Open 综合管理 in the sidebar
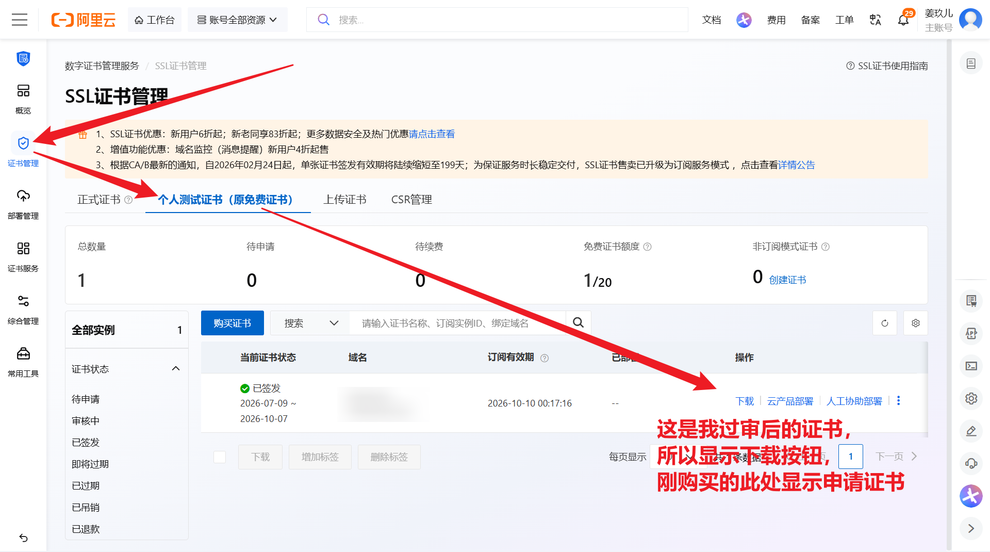Screen dimensions: 990x552 (x=23, y=310)
